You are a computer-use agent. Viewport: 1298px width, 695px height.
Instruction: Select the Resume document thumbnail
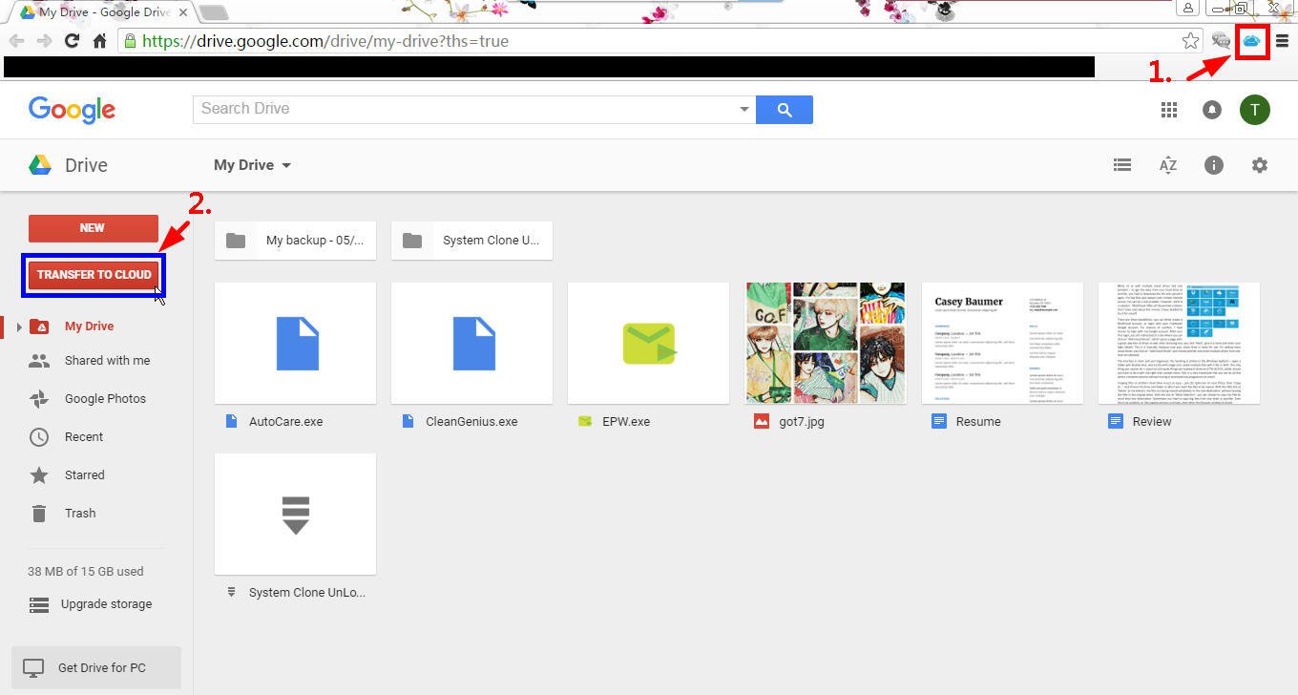click(x=1002, y=343)
